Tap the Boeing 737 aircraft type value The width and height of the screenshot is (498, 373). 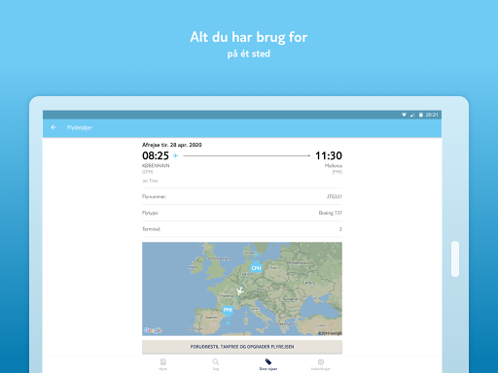(330, 213)
